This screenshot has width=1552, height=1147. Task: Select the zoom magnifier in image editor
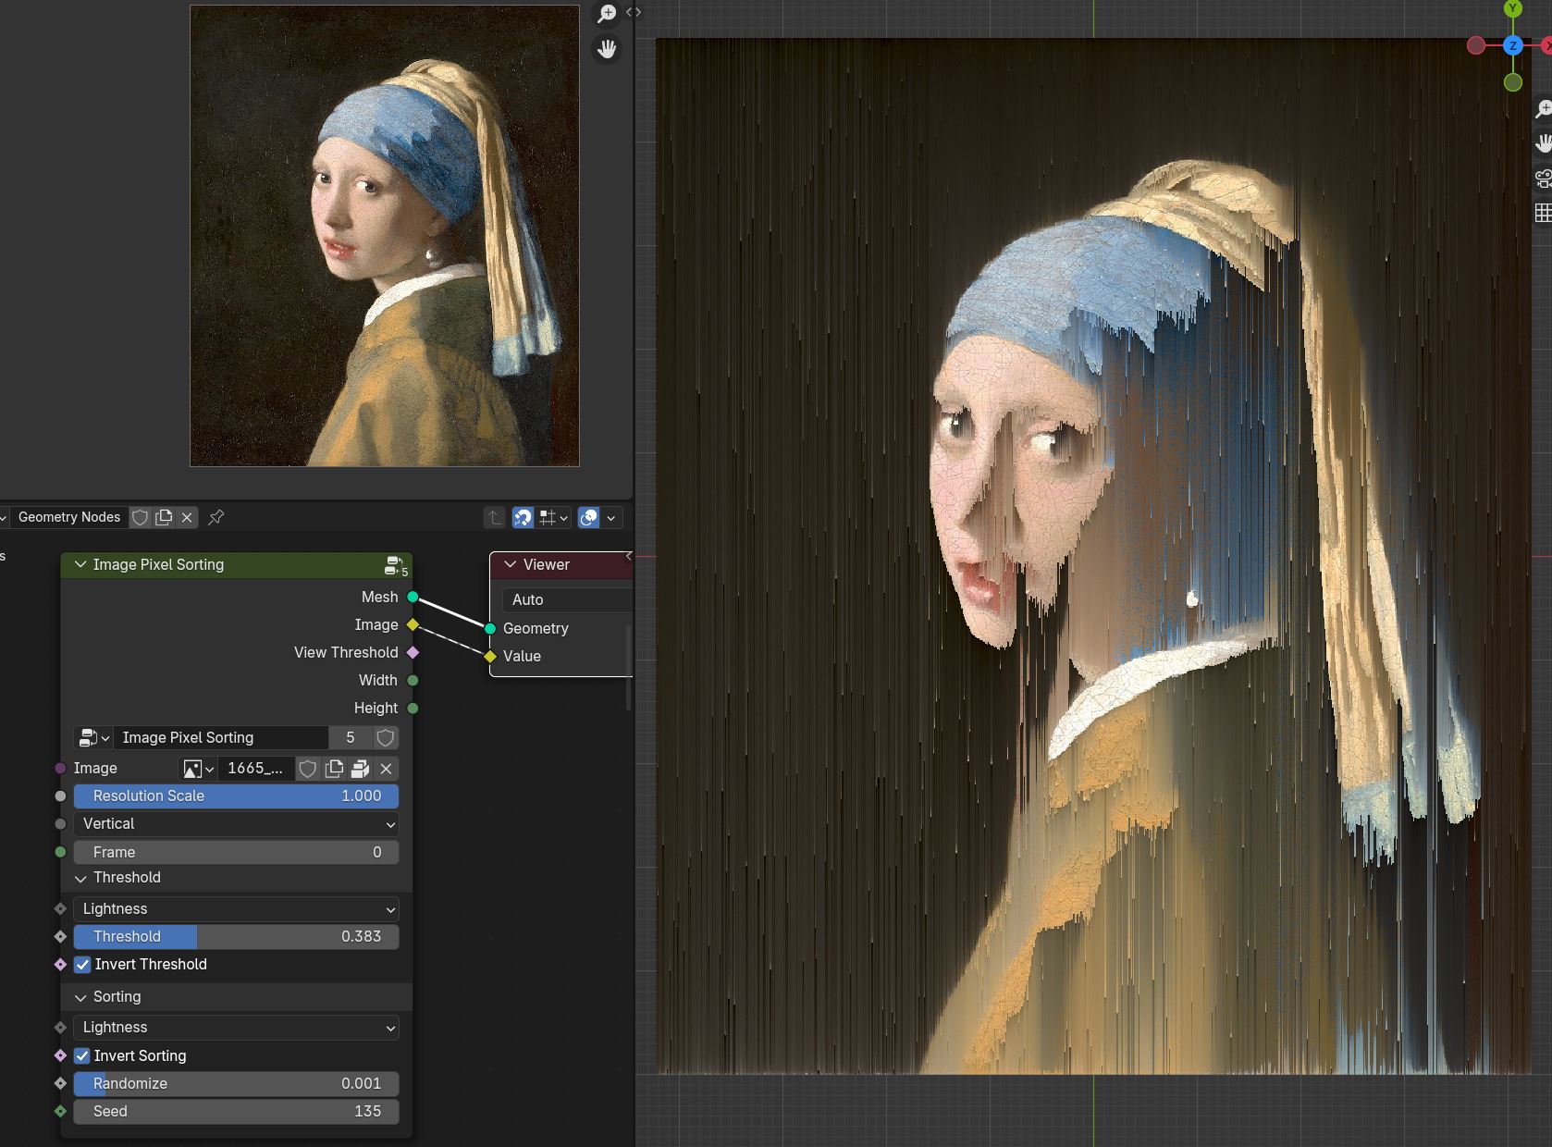pyautogui.click(x=607, y=14)
